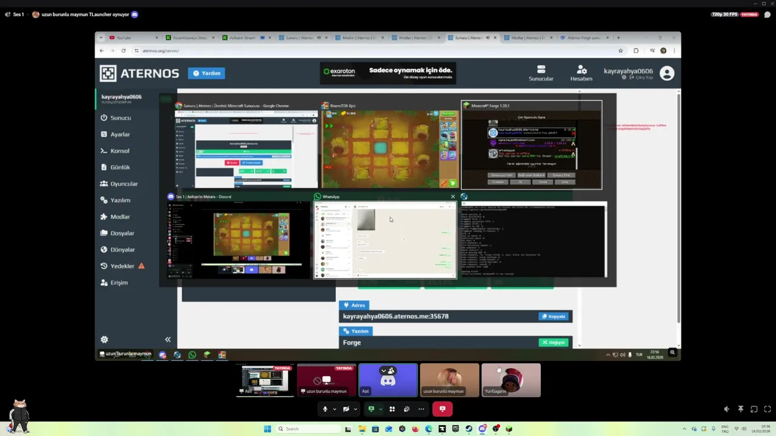Viewport: 776px width, 436px height.
Task: Click the Windows taskbar Search box
Action: (x=307, y=429)
